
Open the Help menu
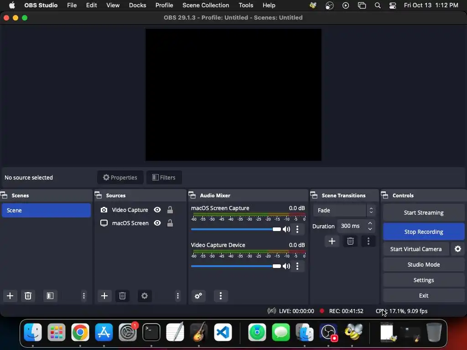click(269, 5)
